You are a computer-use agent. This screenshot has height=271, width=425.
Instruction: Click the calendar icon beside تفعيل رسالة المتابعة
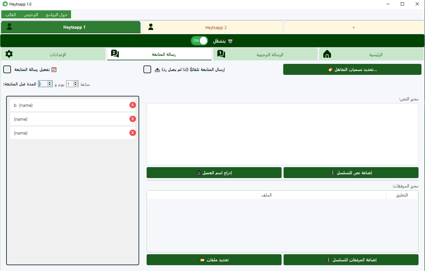pyautogui.click(x=54, y=69)
